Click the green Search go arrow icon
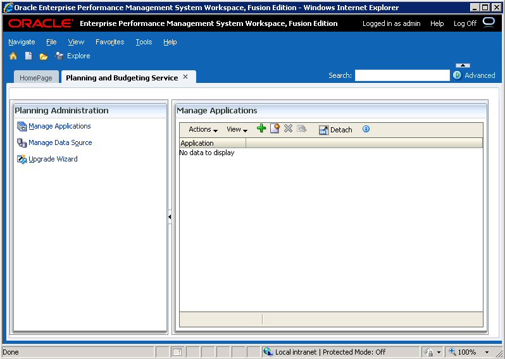Viewport: 505px width, 359px height. point(457,75)
